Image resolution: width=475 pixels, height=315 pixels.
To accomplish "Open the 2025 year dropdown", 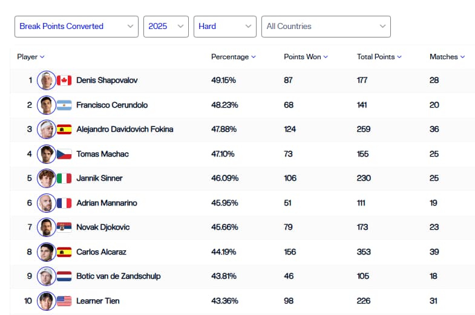I will point(166,27).
